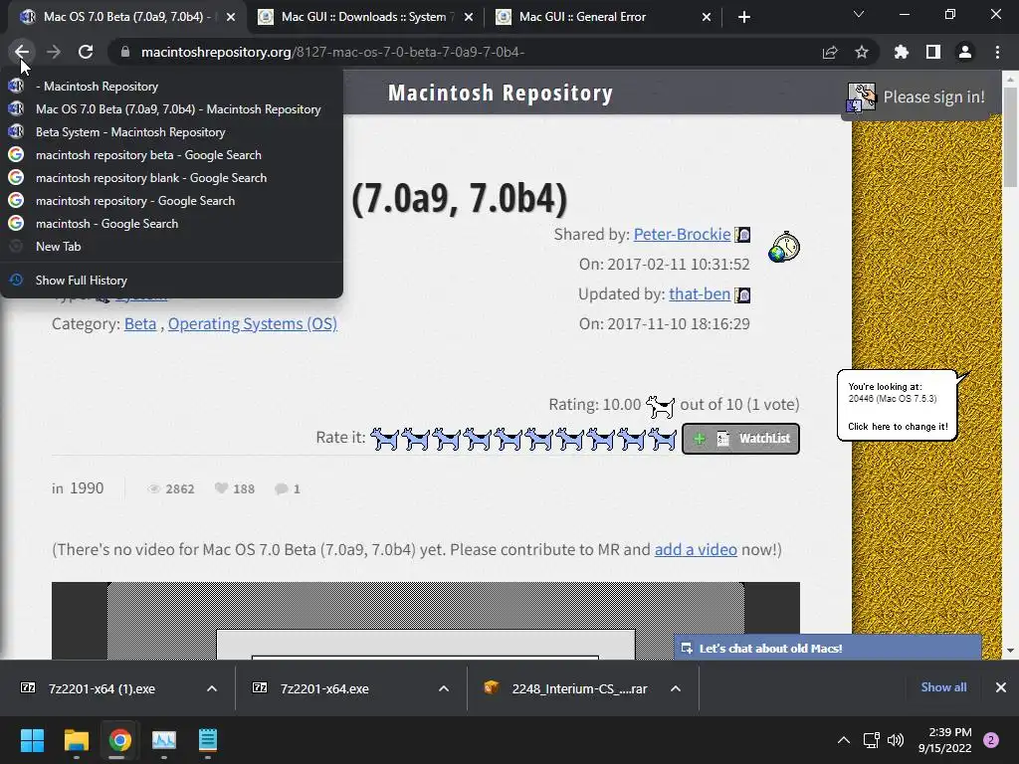
Task: Click the comments bubble count 1
Action: point(288,488)
